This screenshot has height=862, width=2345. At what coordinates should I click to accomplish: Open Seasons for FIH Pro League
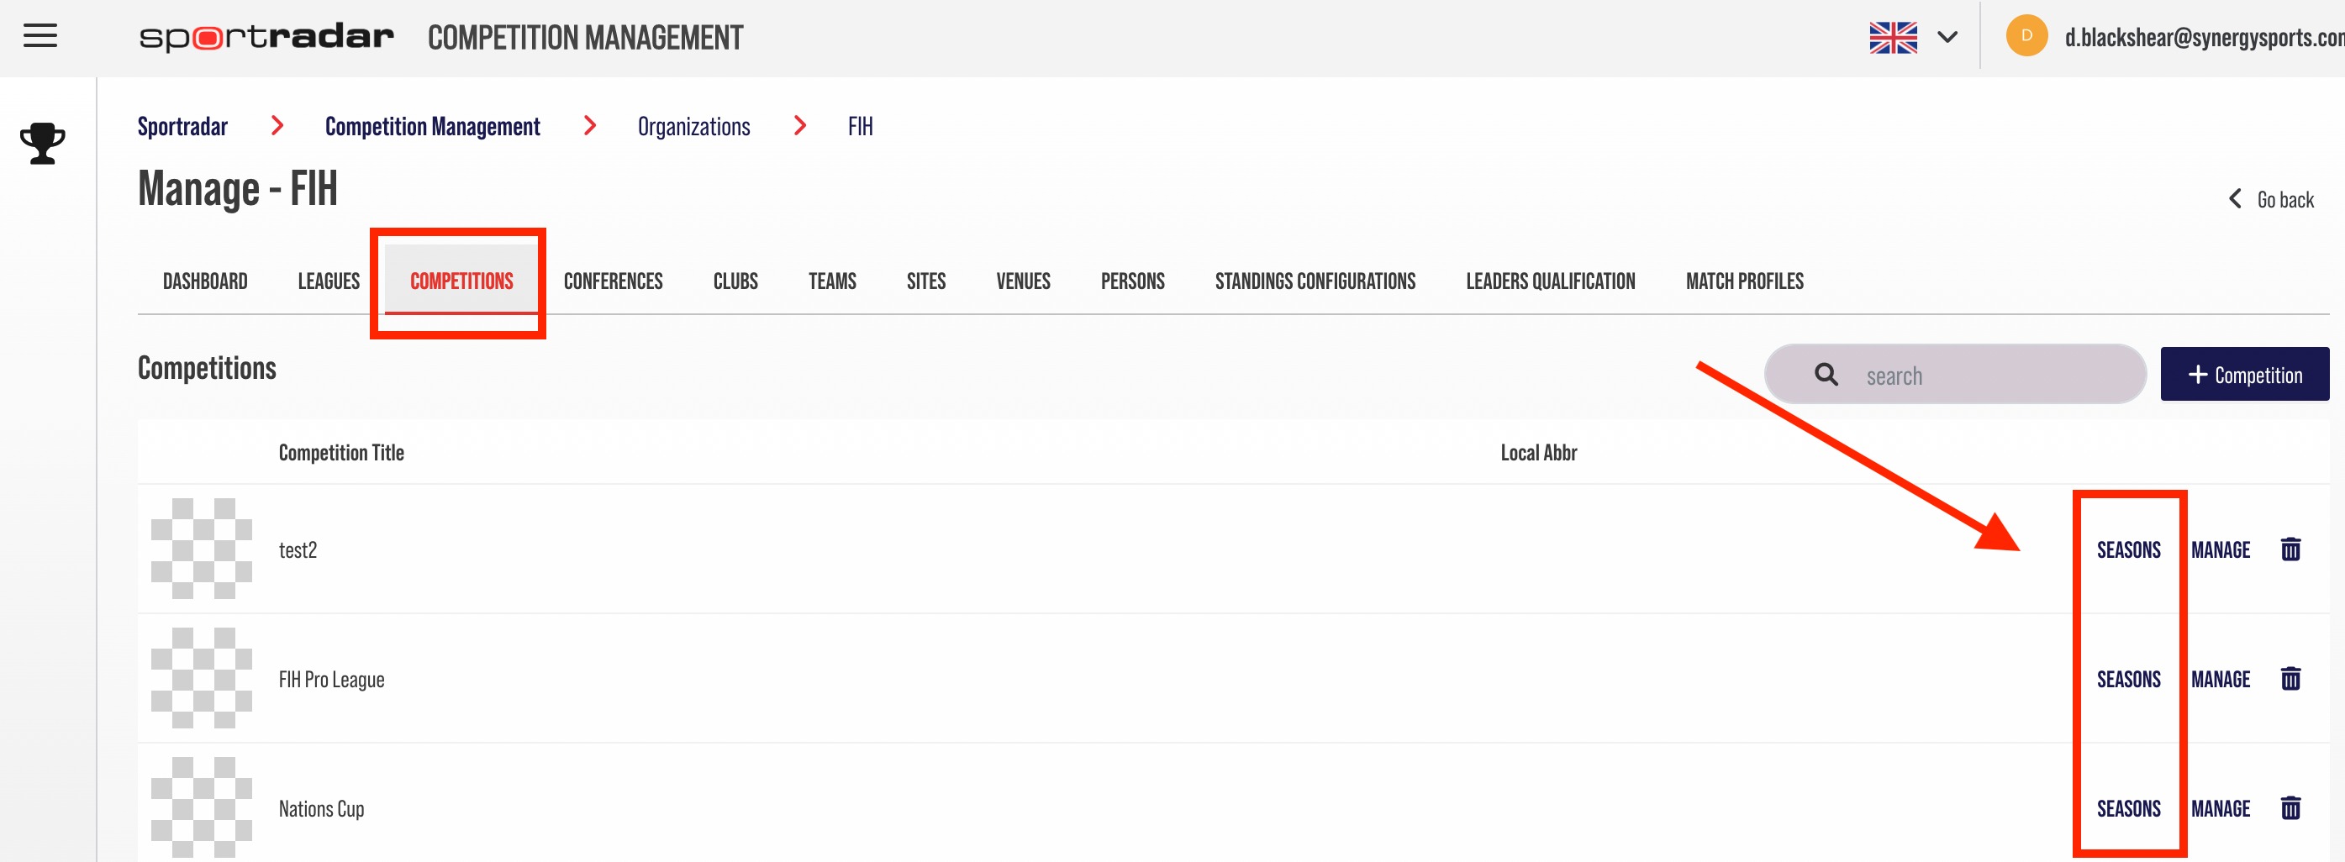pyautogui.click(x=2128, y=679)
